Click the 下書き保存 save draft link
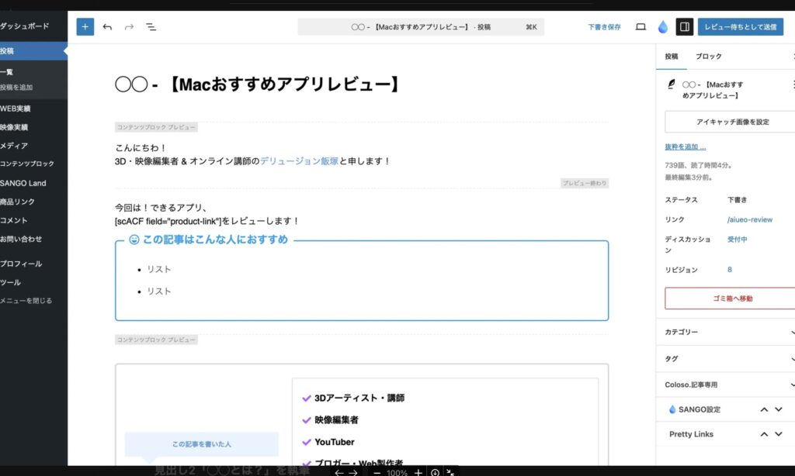Viewport: 795px width, 476px height. click(x=604, y=26)
